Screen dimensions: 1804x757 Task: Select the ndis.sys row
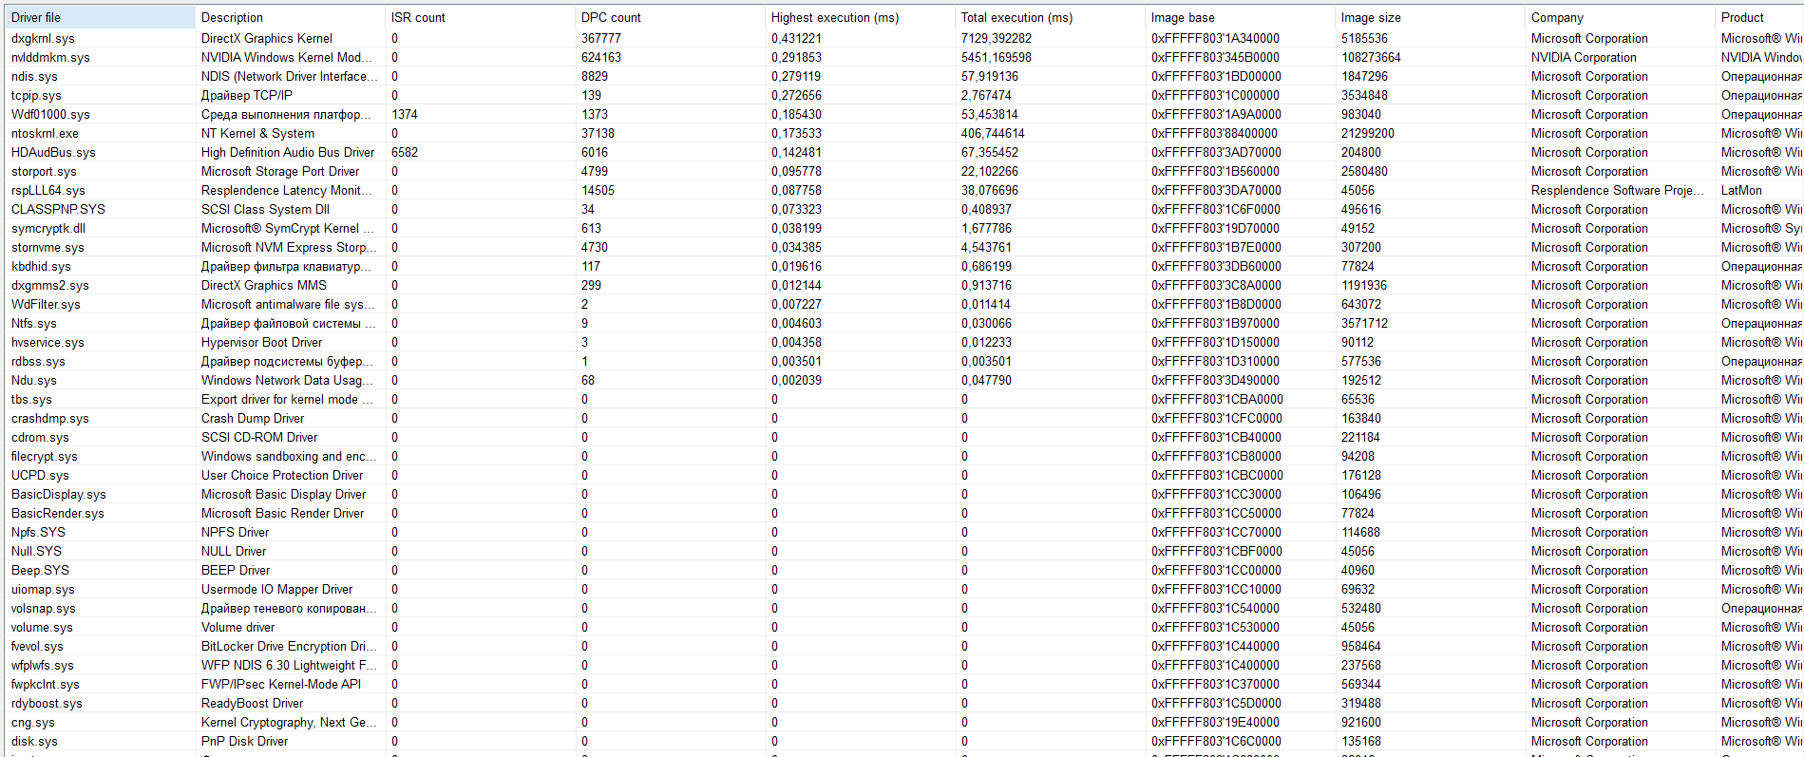tap(34, 76)
